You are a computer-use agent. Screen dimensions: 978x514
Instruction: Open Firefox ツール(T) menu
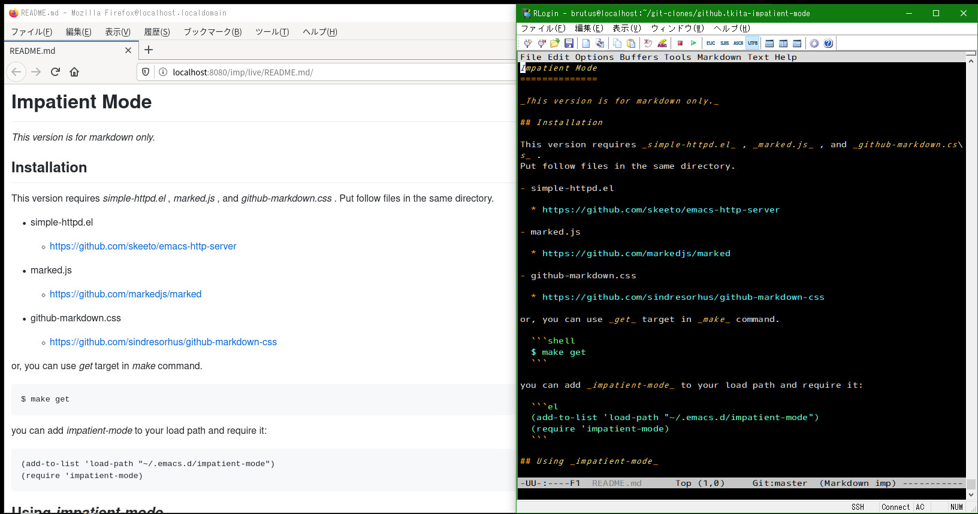pyautogui.click(x=272, y=32)
